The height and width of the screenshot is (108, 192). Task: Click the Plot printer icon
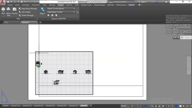point(3,10)
